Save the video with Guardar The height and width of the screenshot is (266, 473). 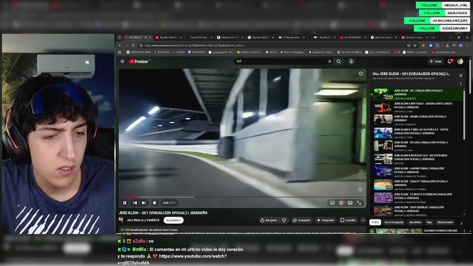tap(348, 220)
